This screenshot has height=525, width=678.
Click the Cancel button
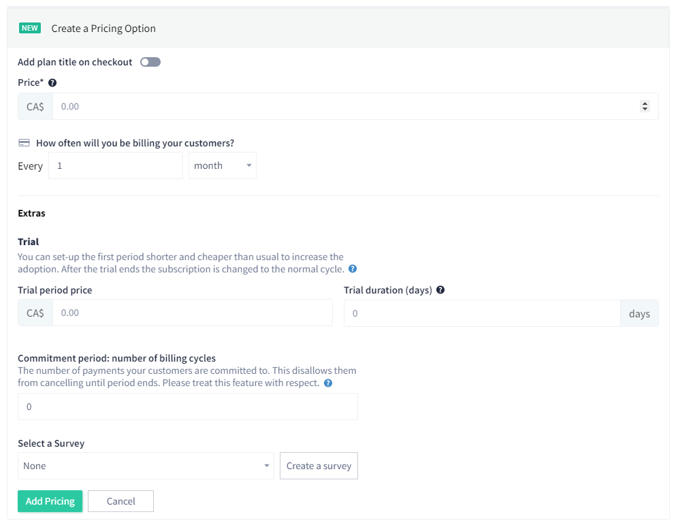point(120,501)
